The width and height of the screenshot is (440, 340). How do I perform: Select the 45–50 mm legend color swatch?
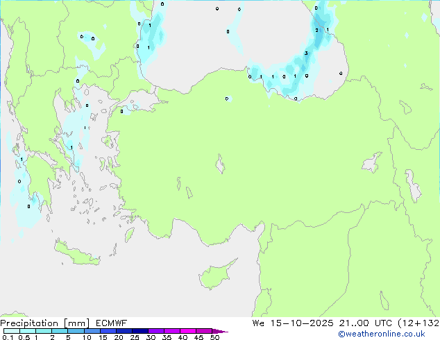point(204,331)
